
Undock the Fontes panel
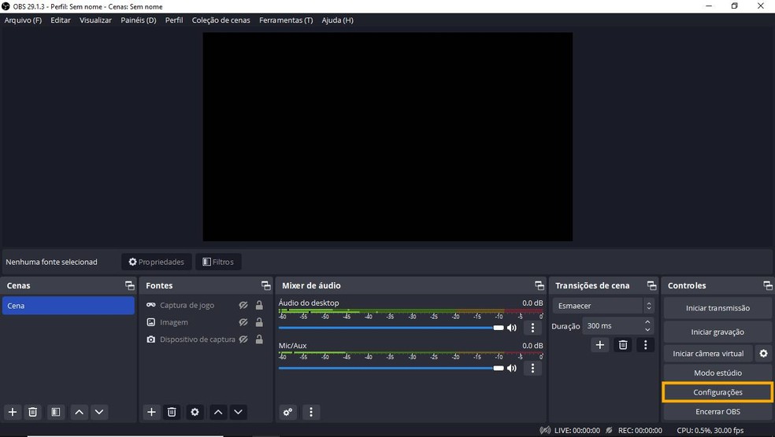[266, 285]
